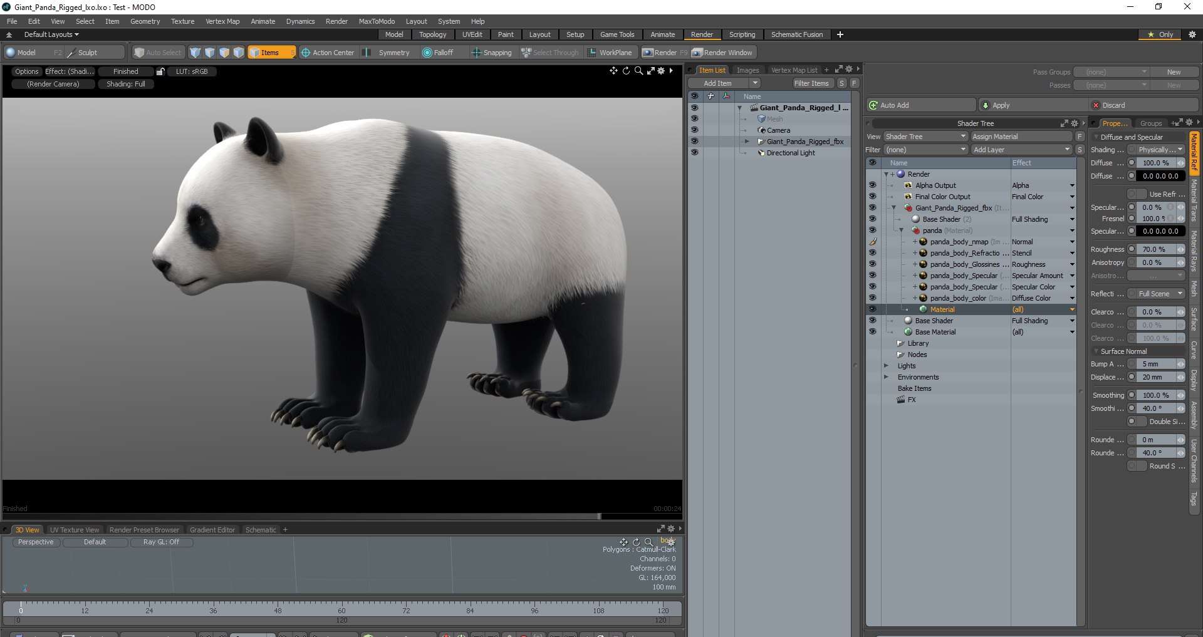Click the viewport lock icon beside Finished
The height and width of the screenshot is (637, 1203).
(x=160, y=71)
